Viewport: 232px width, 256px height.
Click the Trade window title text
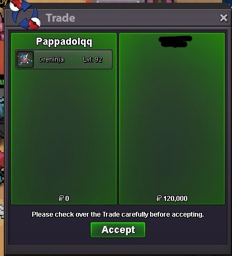click(x=61, y=18)
